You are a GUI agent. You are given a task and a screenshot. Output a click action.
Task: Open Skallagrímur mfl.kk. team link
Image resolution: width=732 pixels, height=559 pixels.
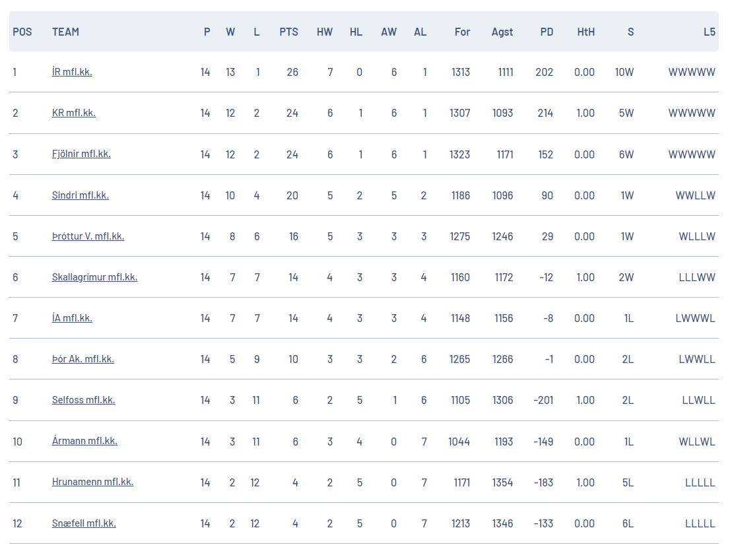tap(95, 277)
